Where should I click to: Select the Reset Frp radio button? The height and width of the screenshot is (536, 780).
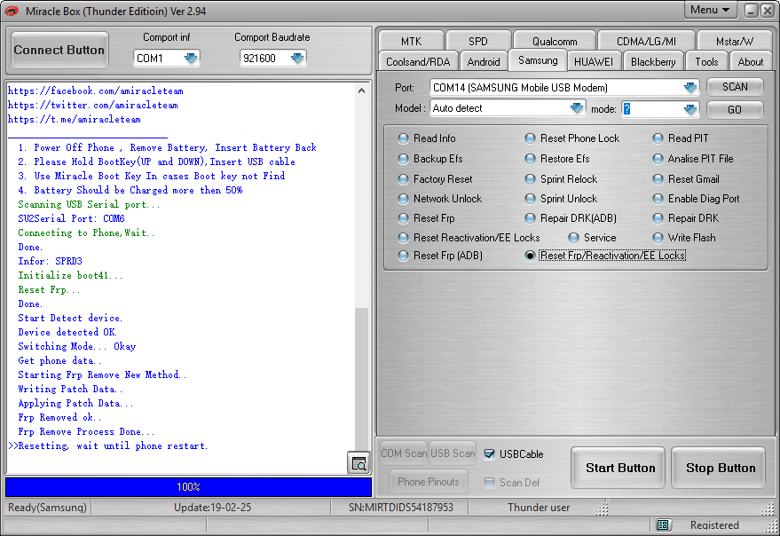point(404,218)
